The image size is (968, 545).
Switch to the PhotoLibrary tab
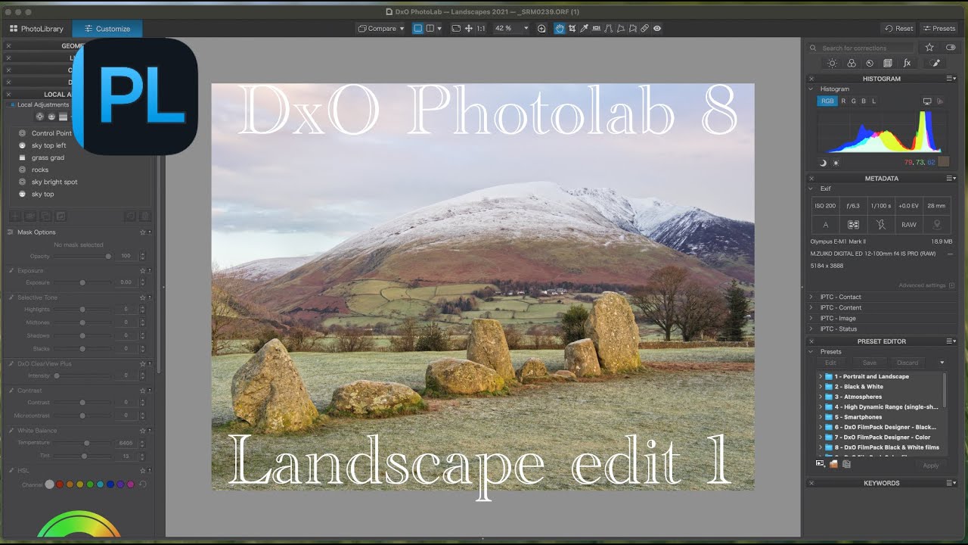(36, 29)
